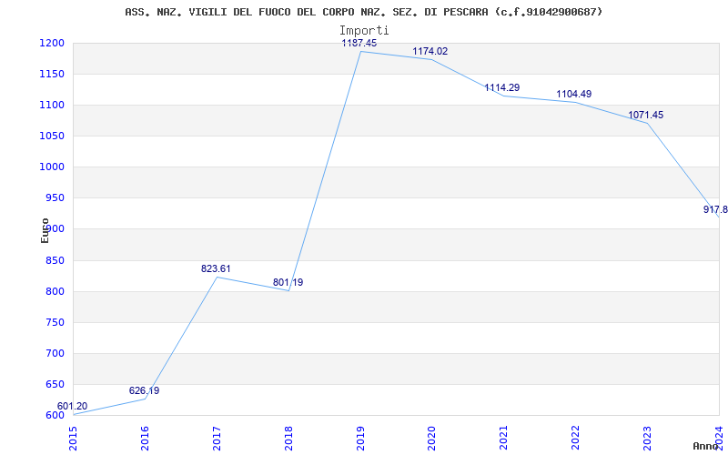Viewport: 728px width, 455px height.
Task: Click y-axis value 1150
Action: (52, 75)
